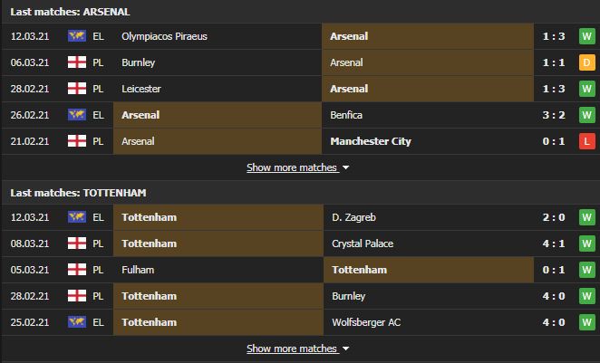
Task: Click the red L loss badge for Manchester City
Action: (587, 141)
